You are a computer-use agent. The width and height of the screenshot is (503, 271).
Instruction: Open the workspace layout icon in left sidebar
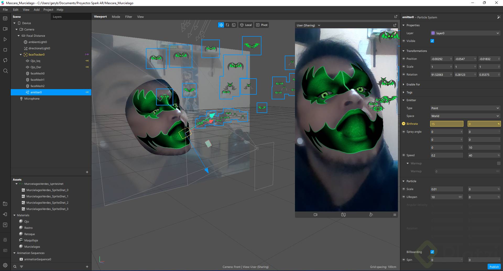(x=5, y=18)
